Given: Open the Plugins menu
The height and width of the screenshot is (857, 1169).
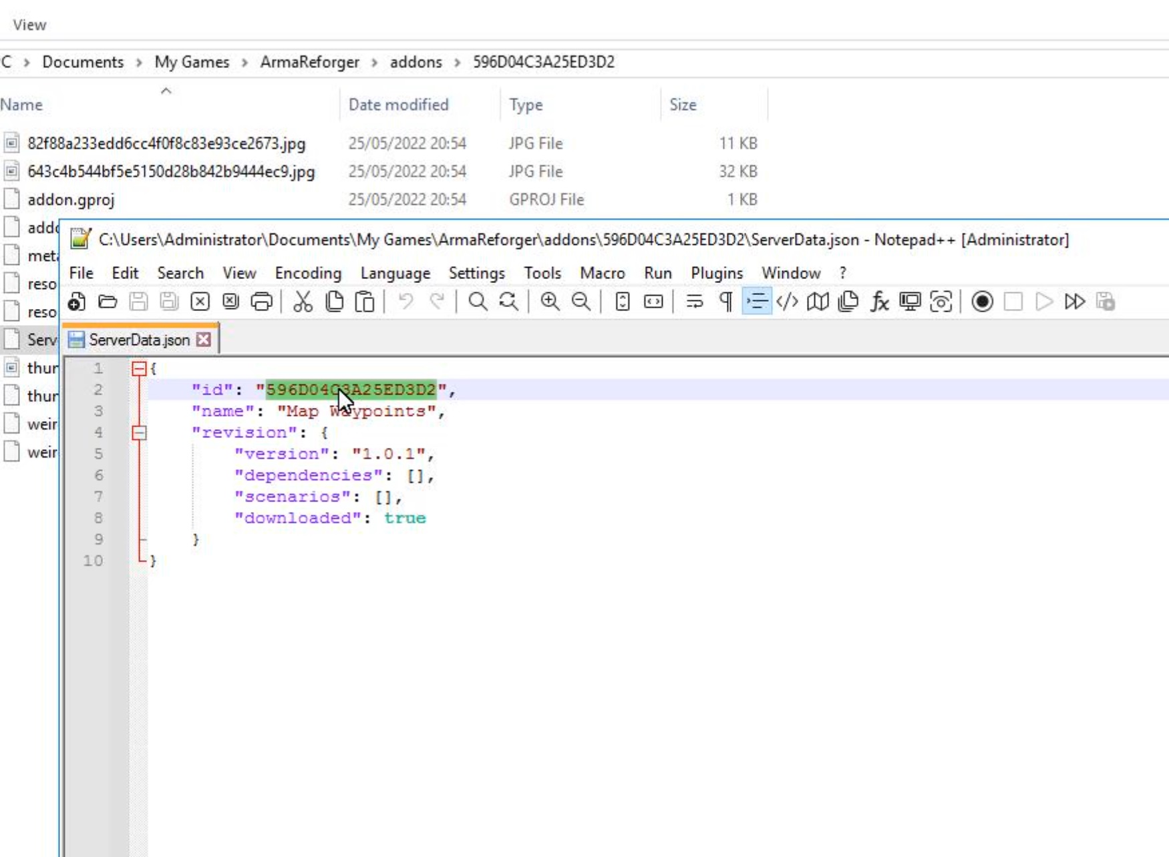Looking at the screenshot, I should point(716,274).
